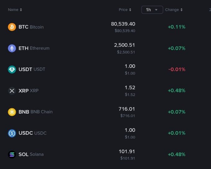Click the XRP logo icon
Viewport: 211px width, 169px height.
click(12, 91)
